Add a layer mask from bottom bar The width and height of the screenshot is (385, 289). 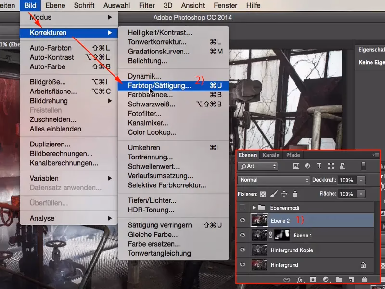[x=313, y=279]
